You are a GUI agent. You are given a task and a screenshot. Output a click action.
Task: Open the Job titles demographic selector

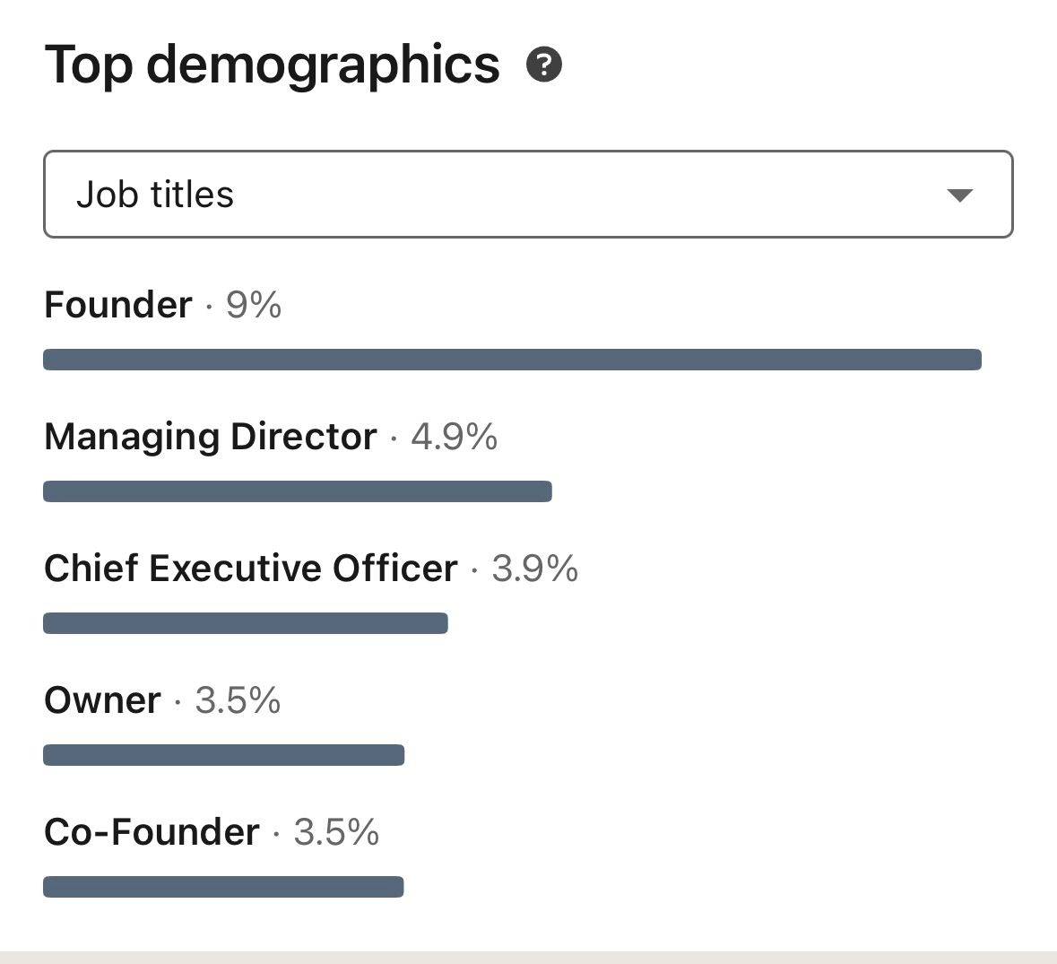tap(527, 195)
